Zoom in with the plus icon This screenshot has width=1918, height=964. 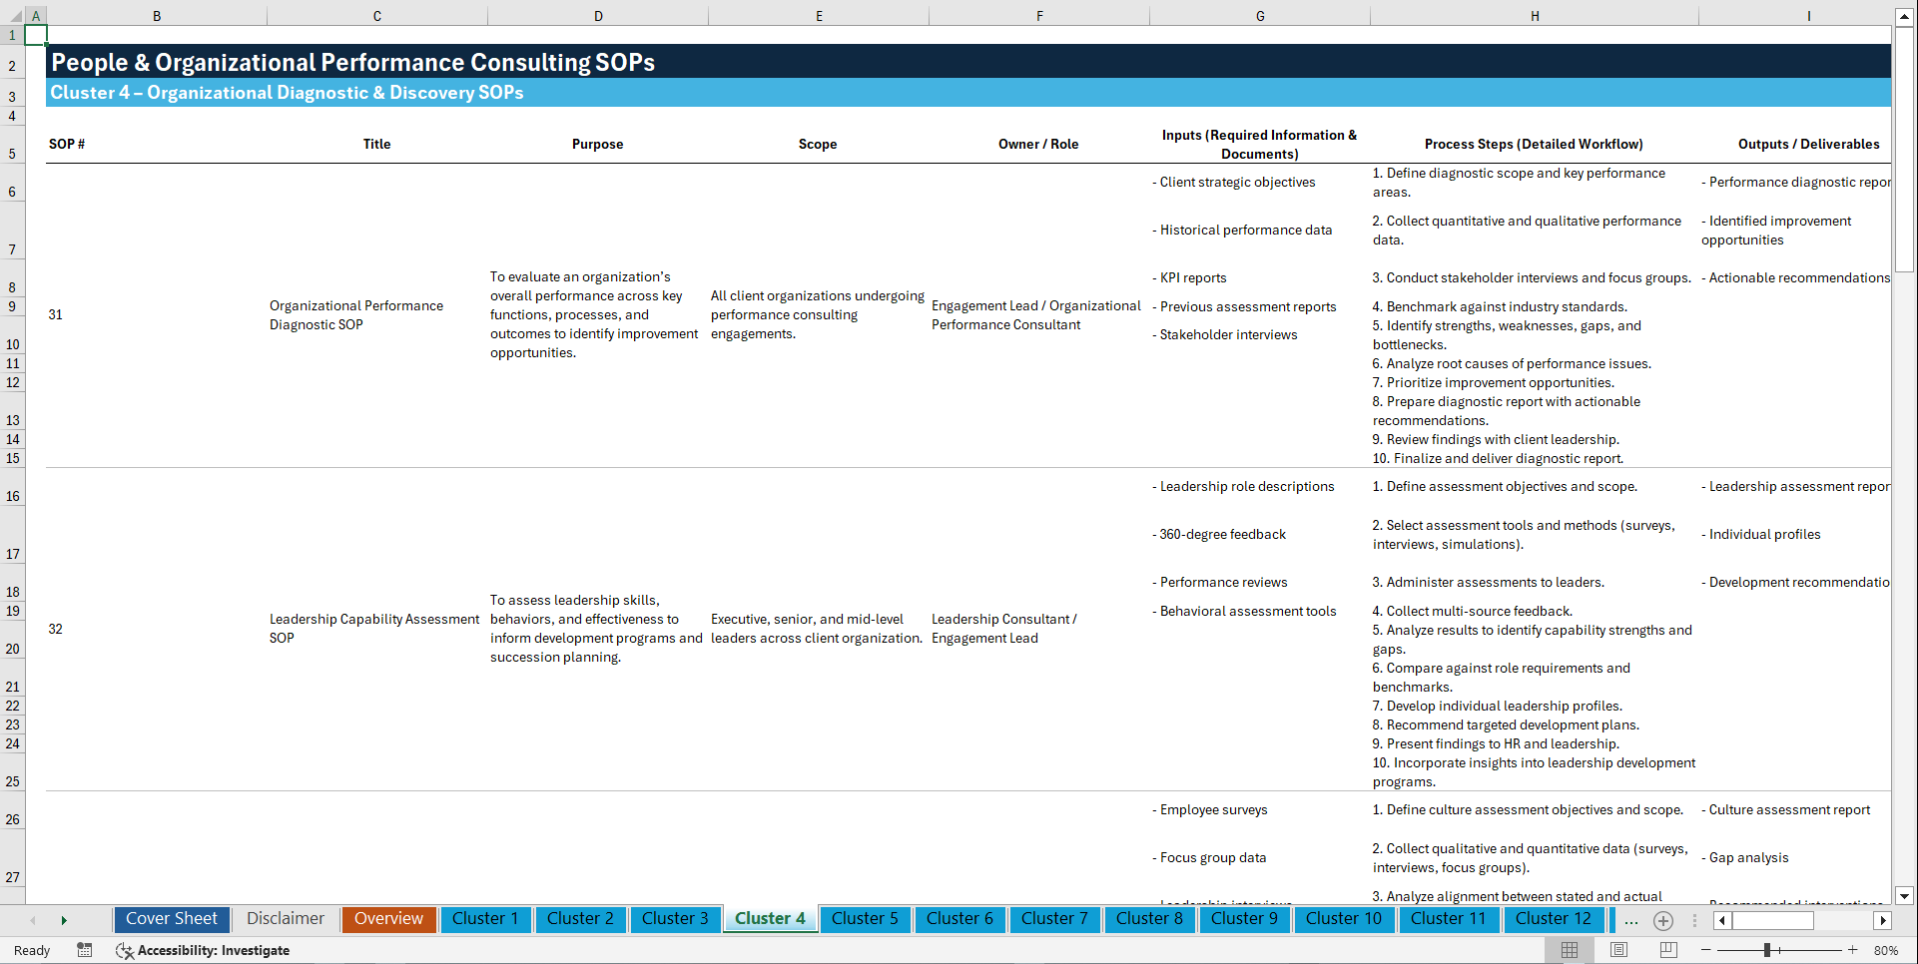click(x=1853, y=949)
